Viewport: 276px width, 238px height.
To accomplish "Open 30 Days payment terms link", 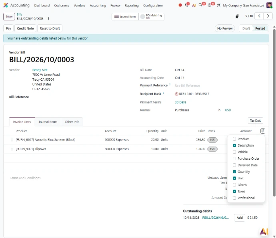I will pyautogui.click(x=180, y=102).
